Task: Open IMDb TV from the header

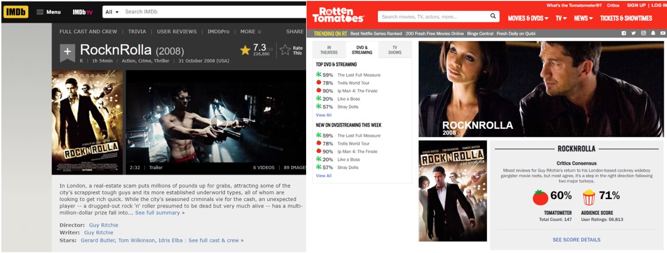Action: click(x=82, y=12)
